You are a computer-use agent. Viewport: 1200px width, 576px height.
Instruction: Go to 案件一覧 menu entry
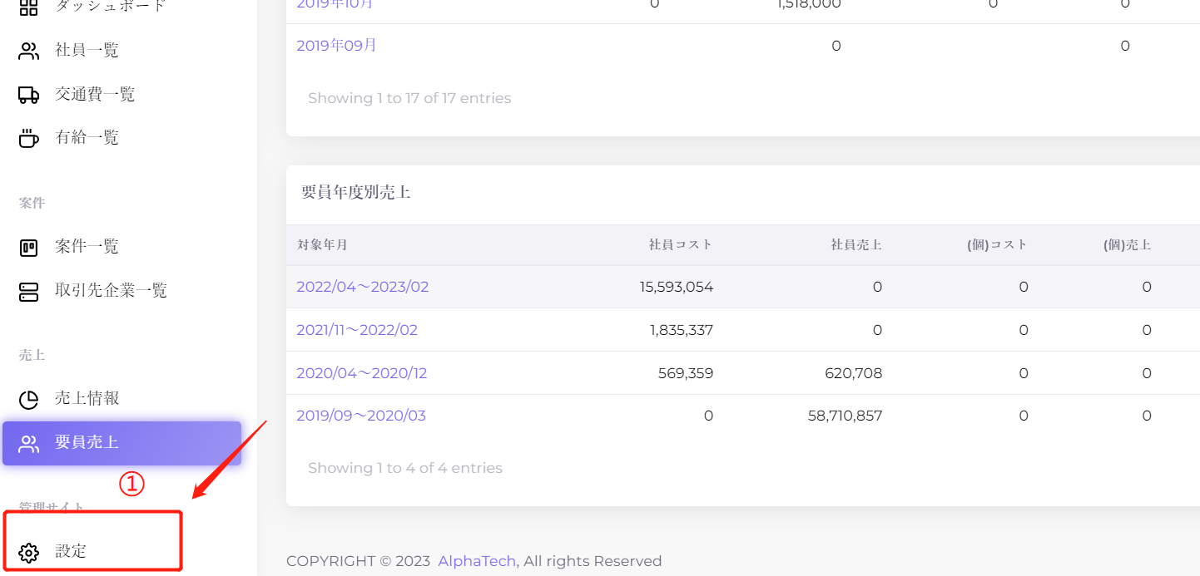(87, 247)
